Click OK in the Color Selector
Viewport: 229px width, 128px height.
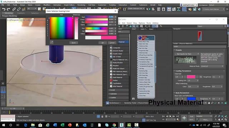tap(103, 43)
